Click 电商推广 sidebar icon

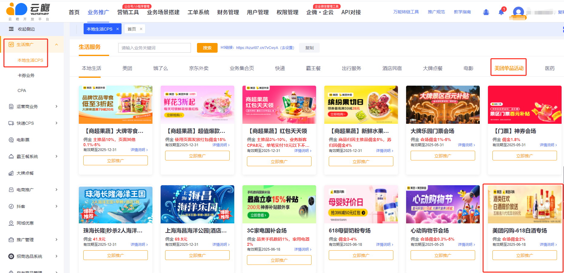(11, 190)
